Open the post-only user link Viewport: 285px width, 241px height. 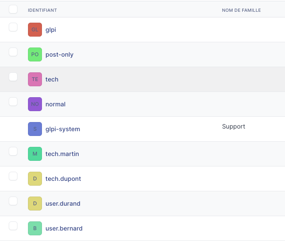click(59, 54)
